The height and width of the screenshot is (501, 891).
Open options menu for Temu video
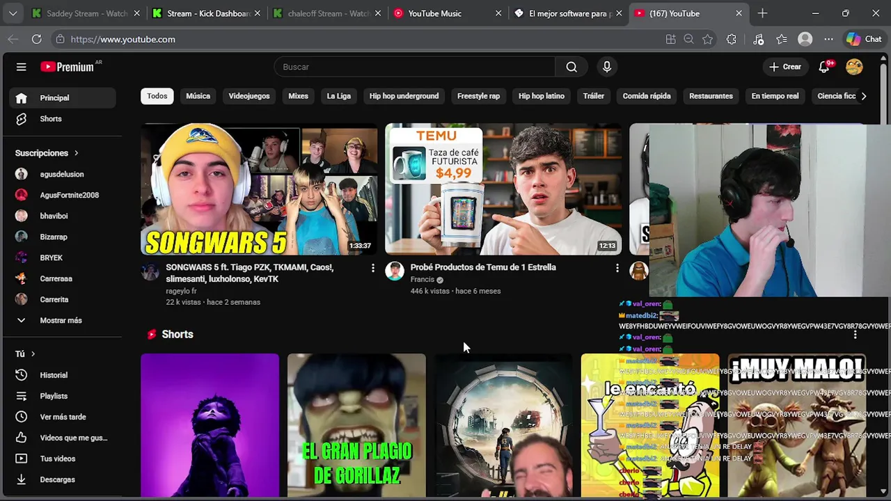click(x=617, y=268)
